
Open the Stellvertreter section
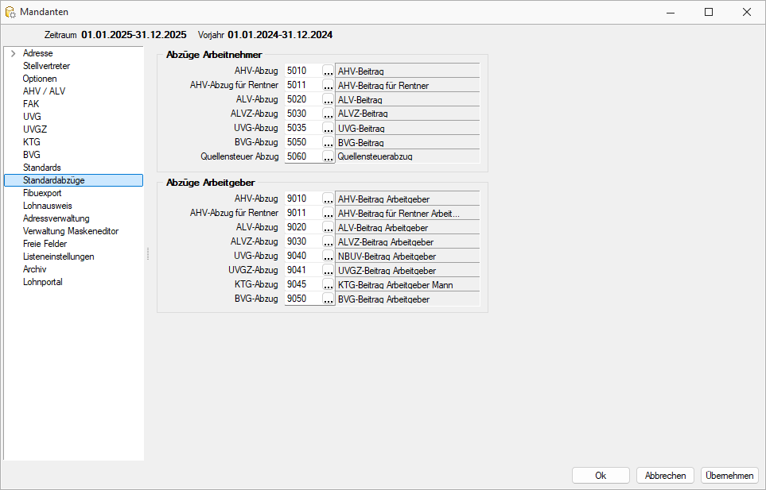(46, 66)
